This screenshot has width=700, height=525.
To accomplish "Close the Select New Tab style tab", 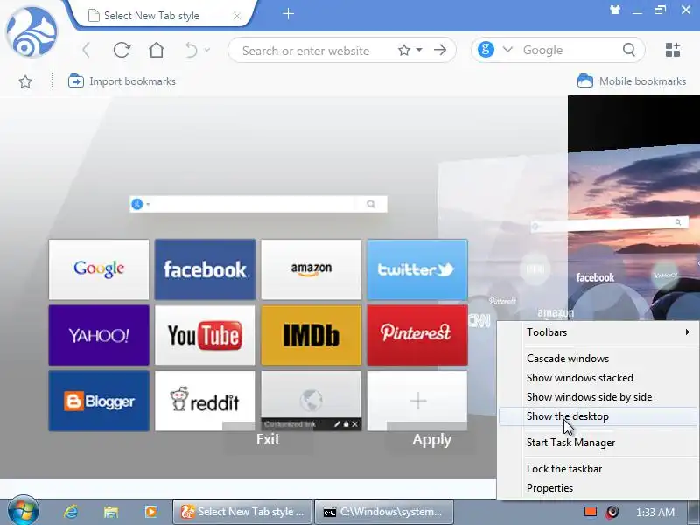I will 237,16.
